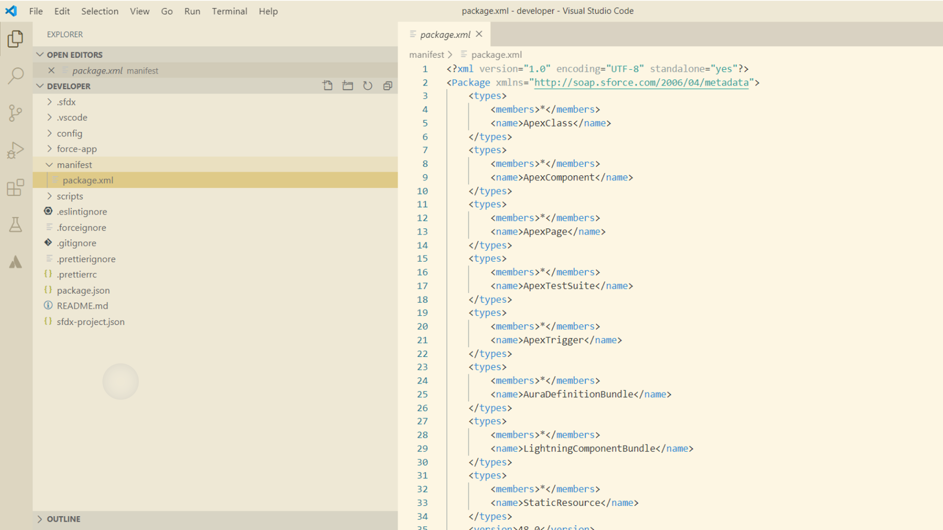Image resolution: width=943 pixels, height=530 pixels.
Task: Click the New File icon in Developer header
Action: [x=328, y=86]
